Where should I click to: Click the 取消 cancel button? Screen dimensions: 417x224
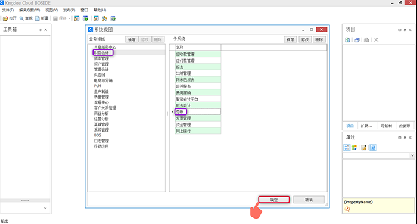point(309,200)
